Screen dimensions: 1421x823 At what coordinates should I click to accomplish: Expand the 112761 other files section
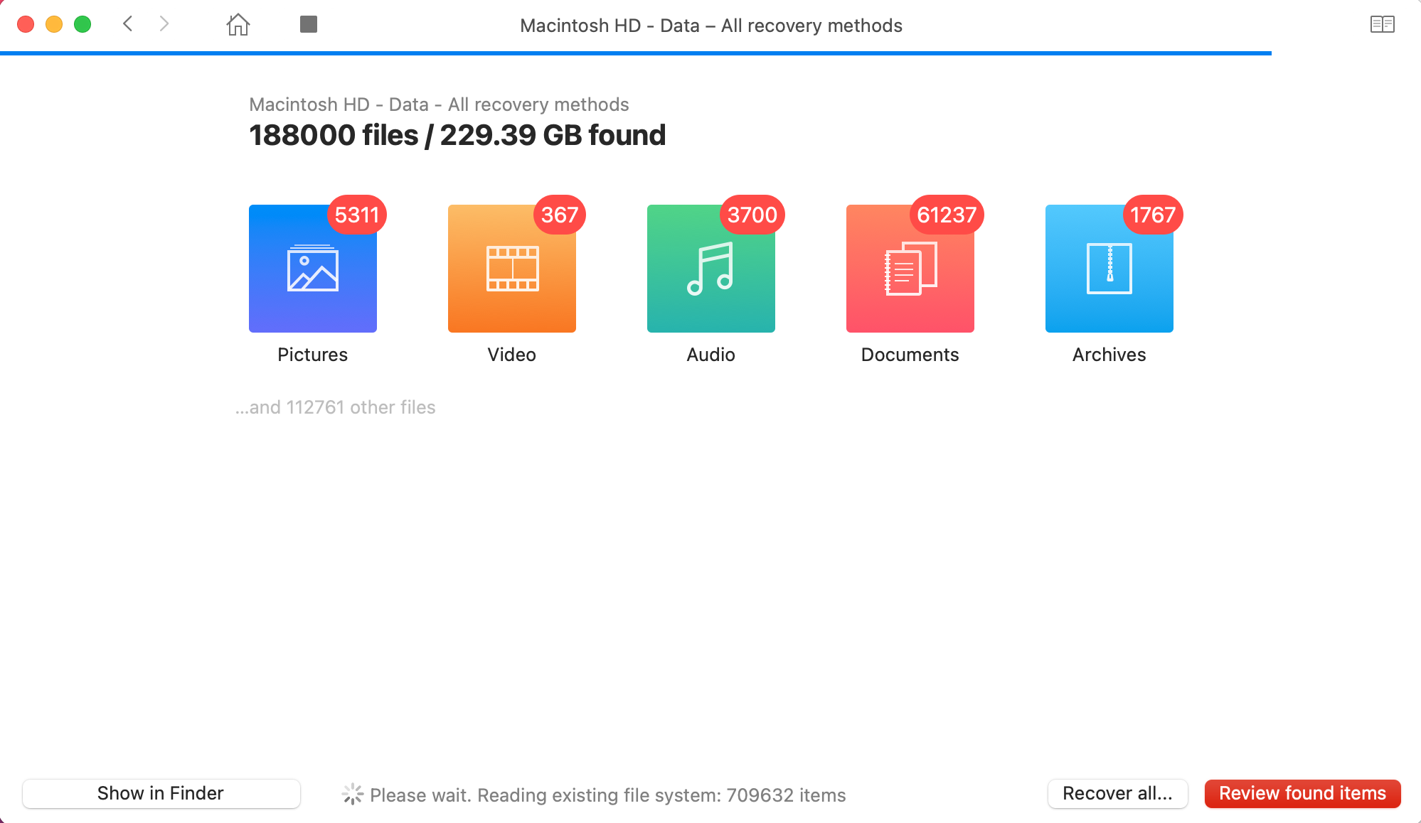335,407
